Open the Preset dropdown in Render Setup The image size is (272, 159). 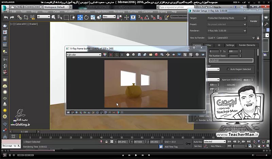(227, 24)
